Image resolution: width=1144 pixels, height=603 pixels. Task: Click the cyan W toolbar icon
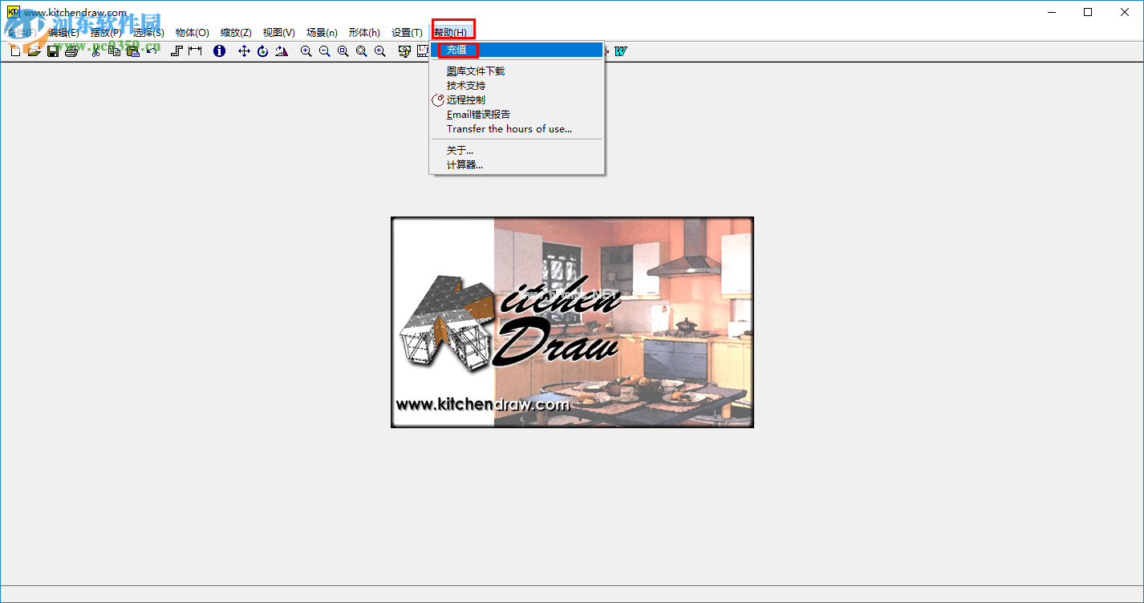click(x=620, y=51)
